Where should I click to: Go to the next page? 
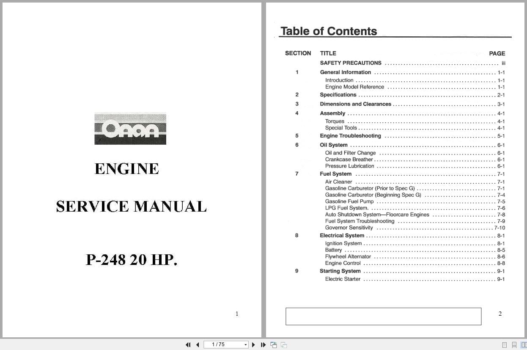[253, 344]
